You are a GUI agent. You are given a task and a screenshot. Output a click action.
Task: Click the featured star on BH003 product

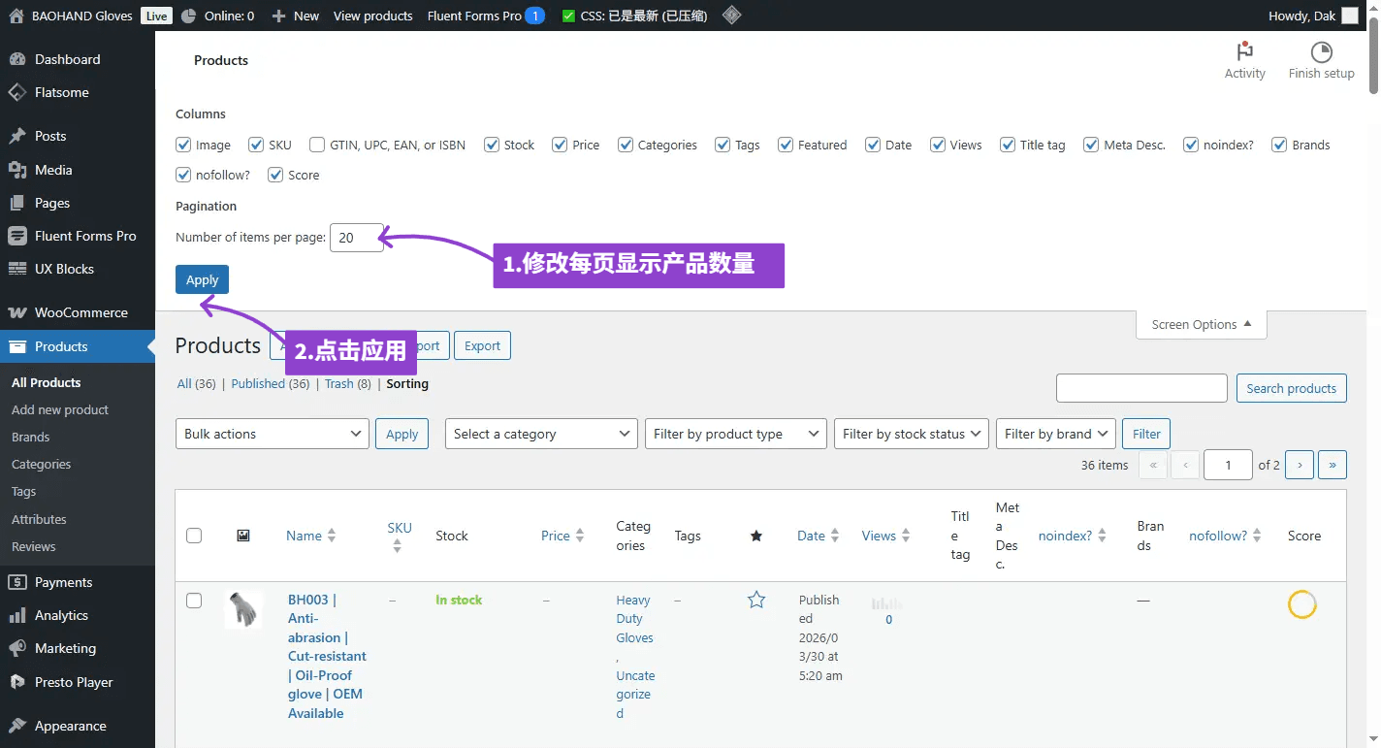pyautogui.click(x=756, y=601)
